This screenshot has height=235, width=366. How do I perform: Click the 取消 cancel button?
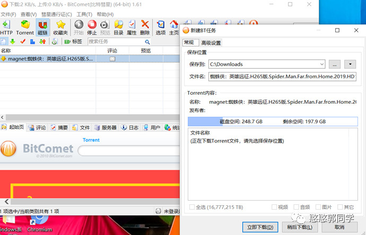[x=339, y=227]
